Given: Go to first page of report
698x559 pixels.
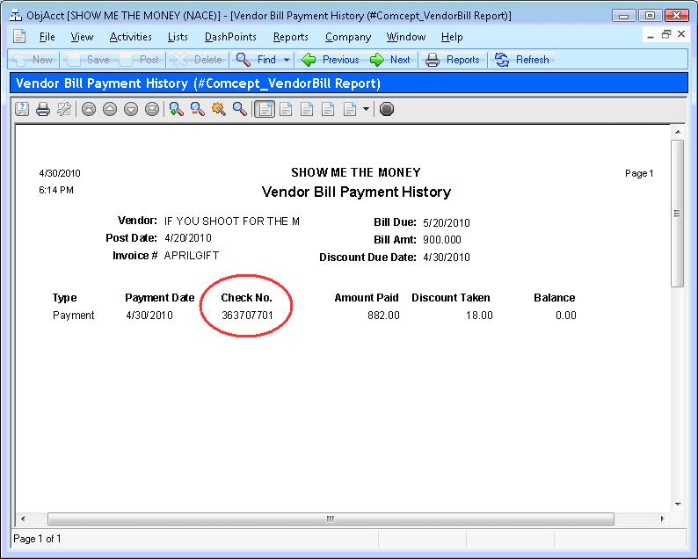Looking at the screenshot, I should 88,109.
